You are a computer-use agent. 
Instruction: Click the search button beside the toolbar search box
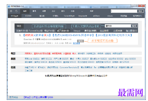(140, 11)
